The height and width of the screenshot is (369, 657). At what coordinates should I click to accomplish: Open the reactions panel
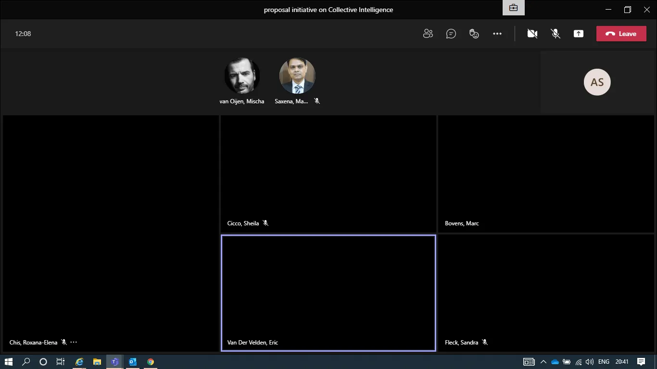(474, 33)
